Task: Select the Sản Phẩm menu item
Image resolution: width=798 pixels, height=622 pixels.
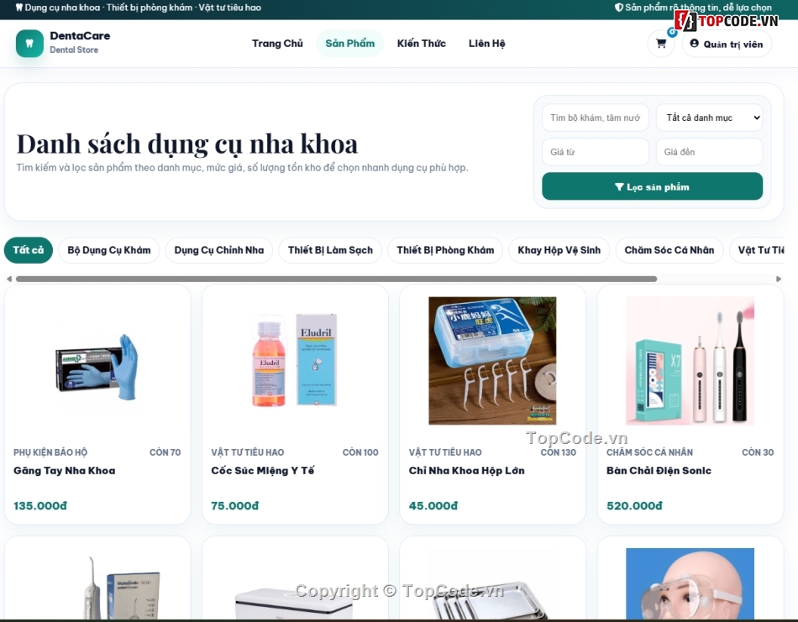Action: (x=350, y=44)
